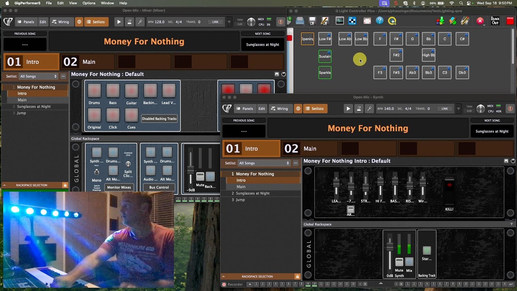Click the print icon in QLC+ toolbar
The width and height of the screenshot is (517, 291).
pyautogui.click(x=300, y=21)
